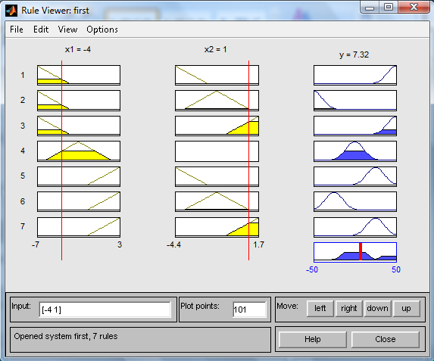This screenshot has width=434, height=361.
Task: Click rule 4 output y plot
Action: point(355,151)
